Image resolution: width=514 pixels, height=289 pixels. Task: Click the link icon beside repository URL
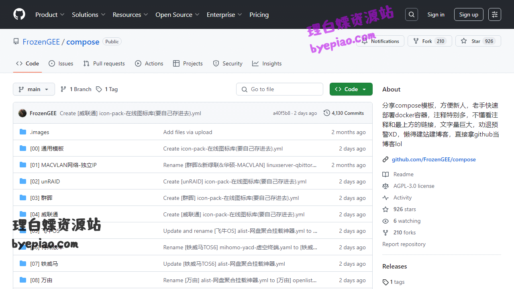(385, 159)
